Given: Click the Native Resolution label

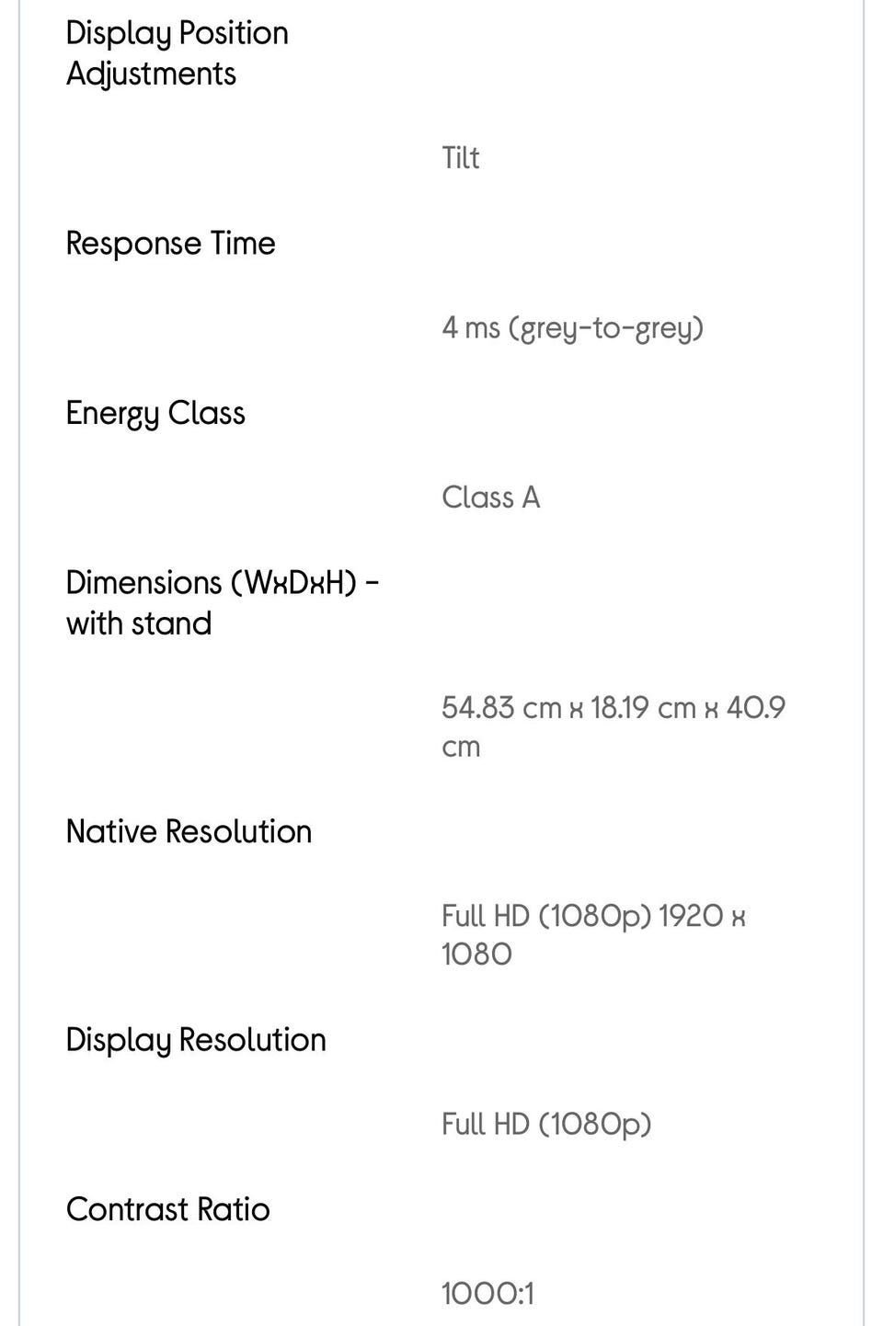Looking at the screenshot, I should pos(189,831).
